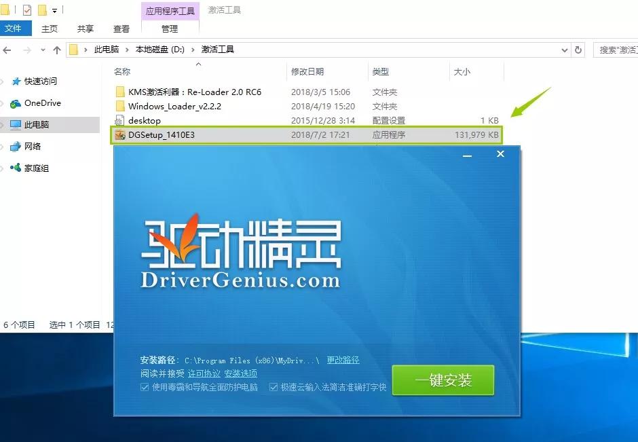
Task: Click the 更改路径 install path link
Action: [x=343, y=360]
